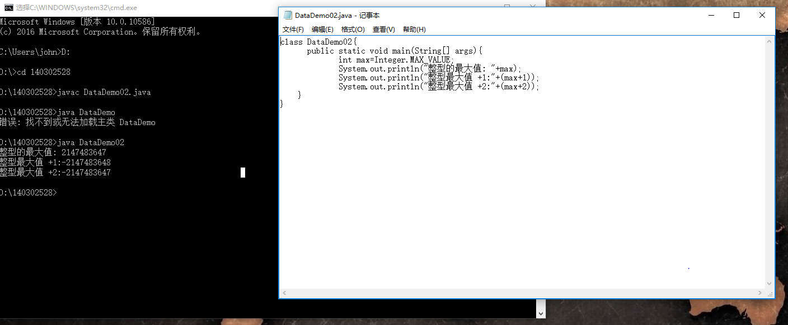Screen dimensions: 788x325
Task: Click the cmd window scrollbar down arrow
Action: coord(541,313)
